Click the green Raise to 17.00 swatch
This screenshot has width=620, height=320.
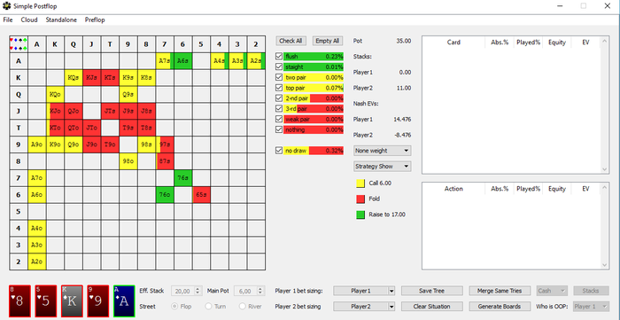click(360, 215)
